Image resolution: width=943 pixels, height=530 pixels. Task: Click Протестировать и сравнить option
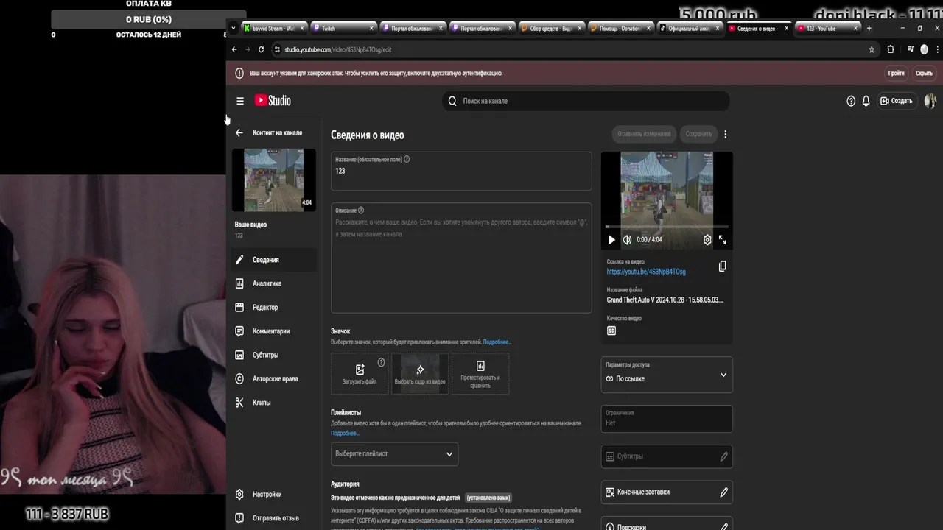tap(480, 373)
